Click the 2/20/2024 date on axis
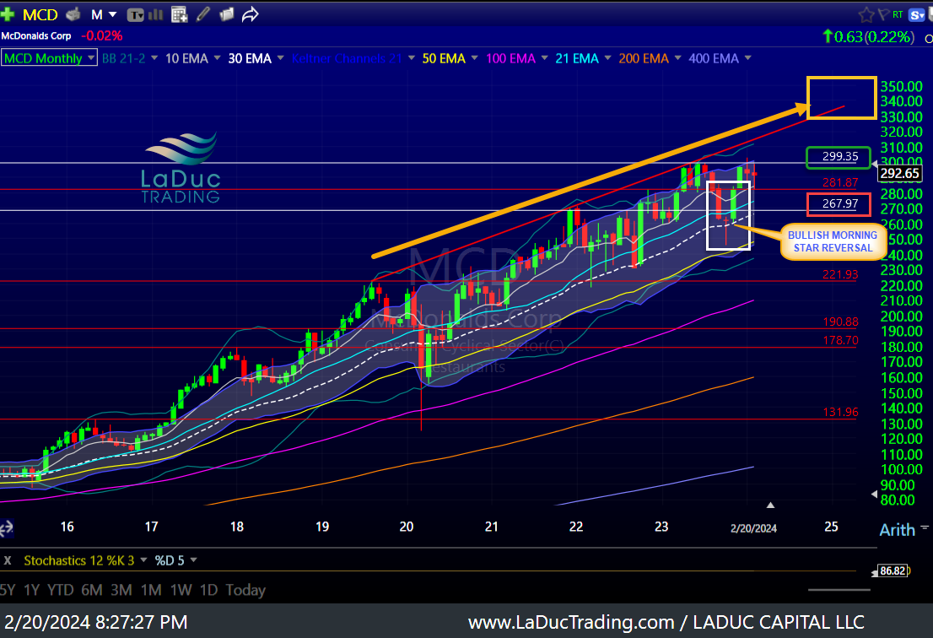The width and height of the screenshot is (933, 638). pyautogui.click(x=753, y=528)
